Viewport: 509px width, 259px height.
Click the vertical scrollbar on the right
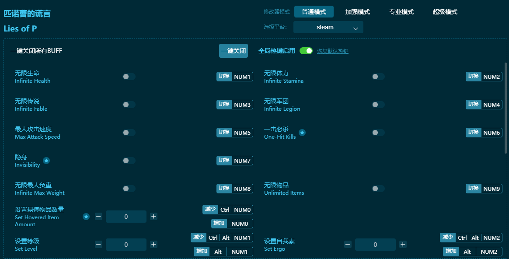coord(506,109)
